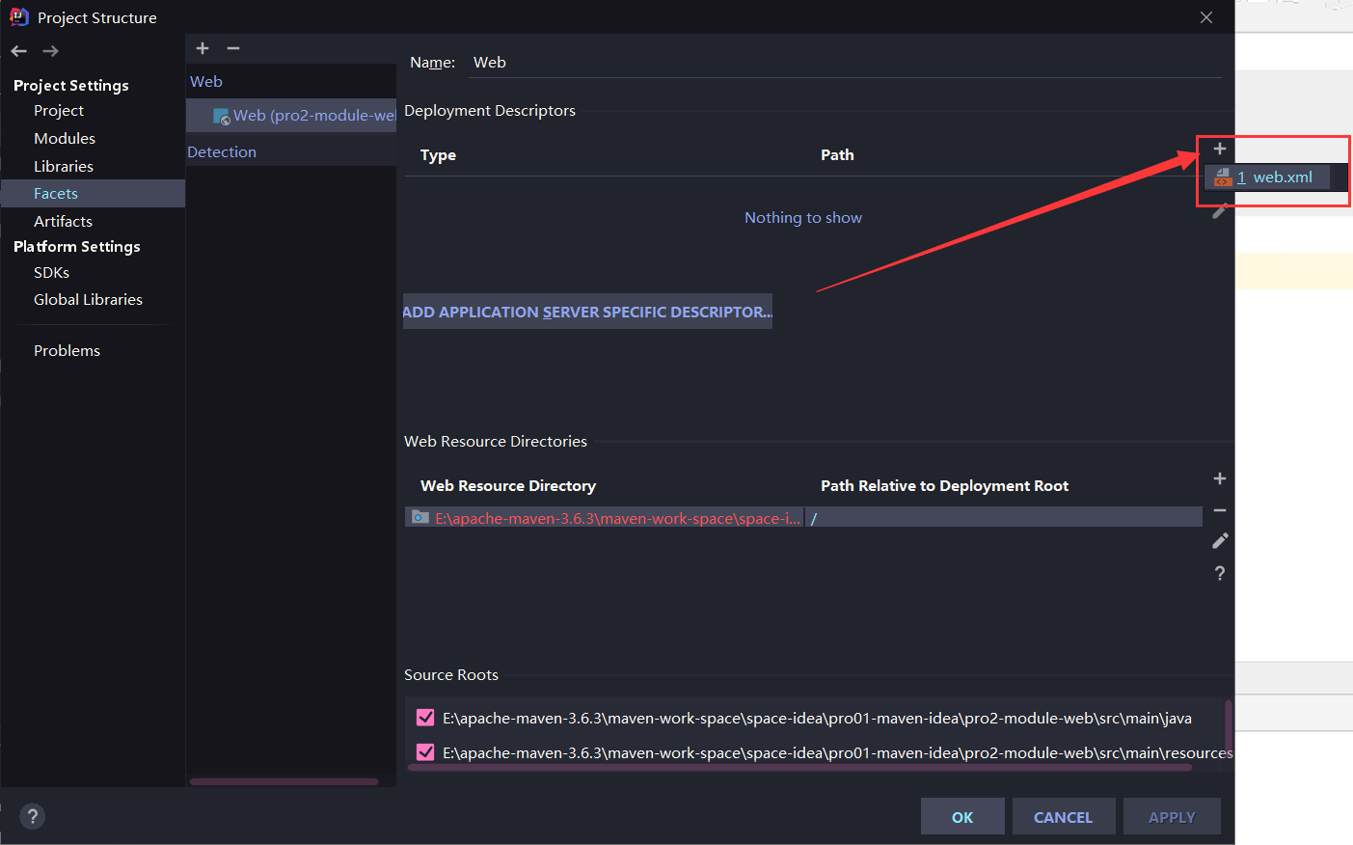
Task: Add deployment descriptor with plus icon
Action: point(1220,149)
